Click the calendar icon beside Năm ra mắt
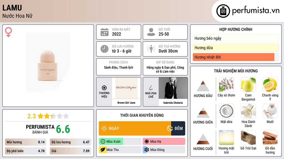This screenshot has width=284, height=159. click(x=105, y=32)
